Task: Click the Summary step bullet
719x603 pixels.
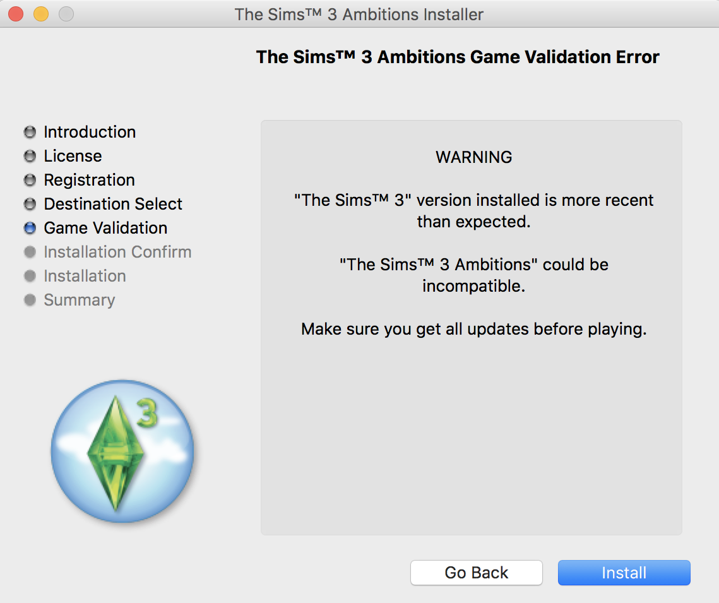Action: [30, 300]
